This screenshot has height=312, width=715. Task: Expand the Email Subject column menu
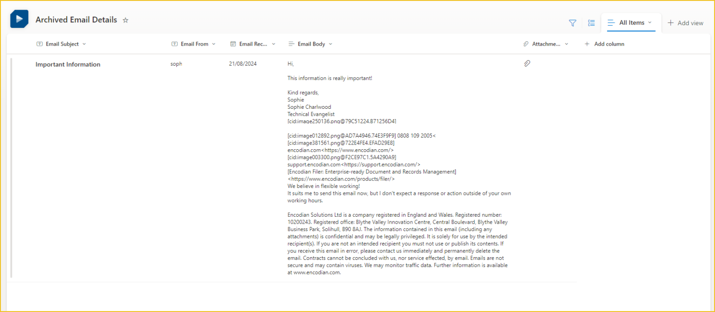[x=84, y=44]
